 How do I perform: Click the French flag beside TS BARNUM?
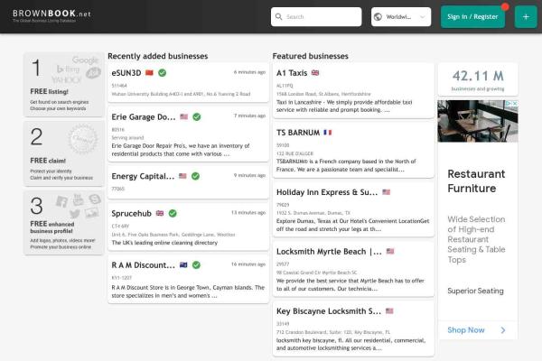point(327,132)
